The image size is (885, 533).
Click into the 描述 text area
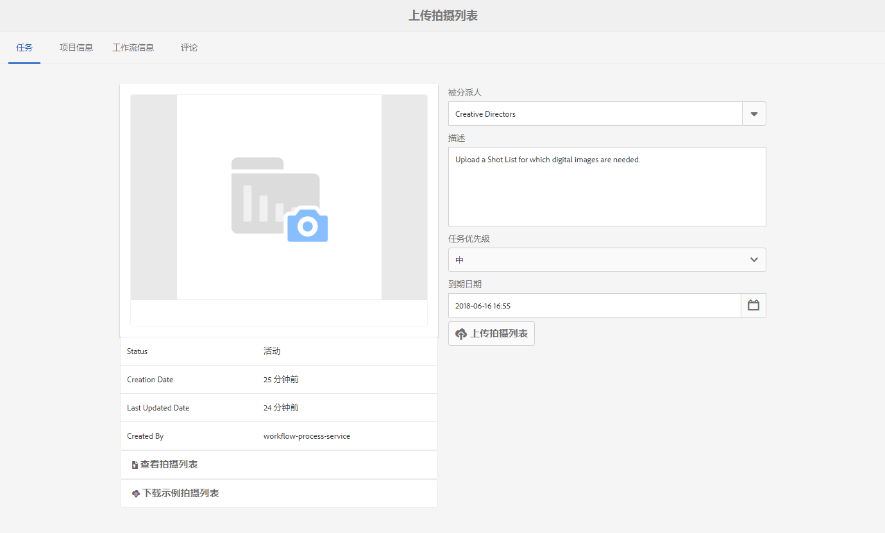[x=607, y=187]
